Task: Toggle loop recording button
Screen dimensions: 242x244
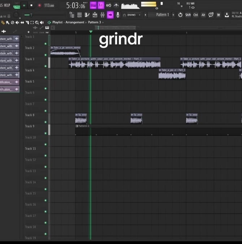Action: click(108, 5)
